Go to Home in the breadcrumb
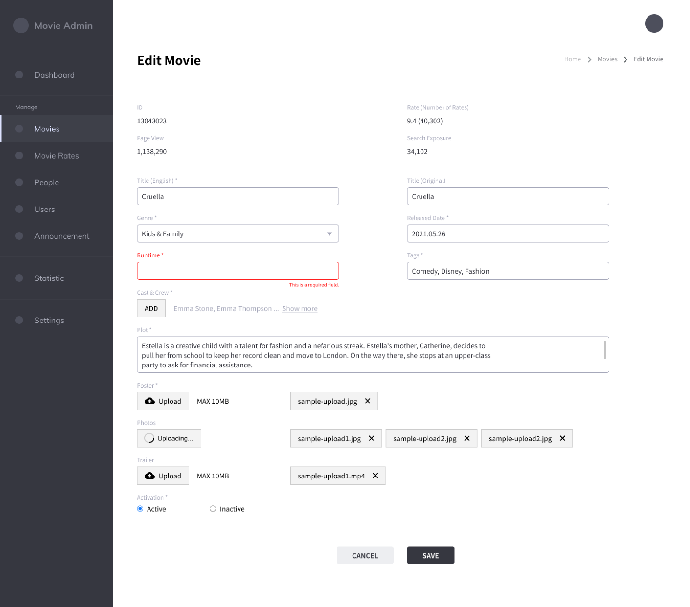This screenshot has width=690, height=607. 572,59
